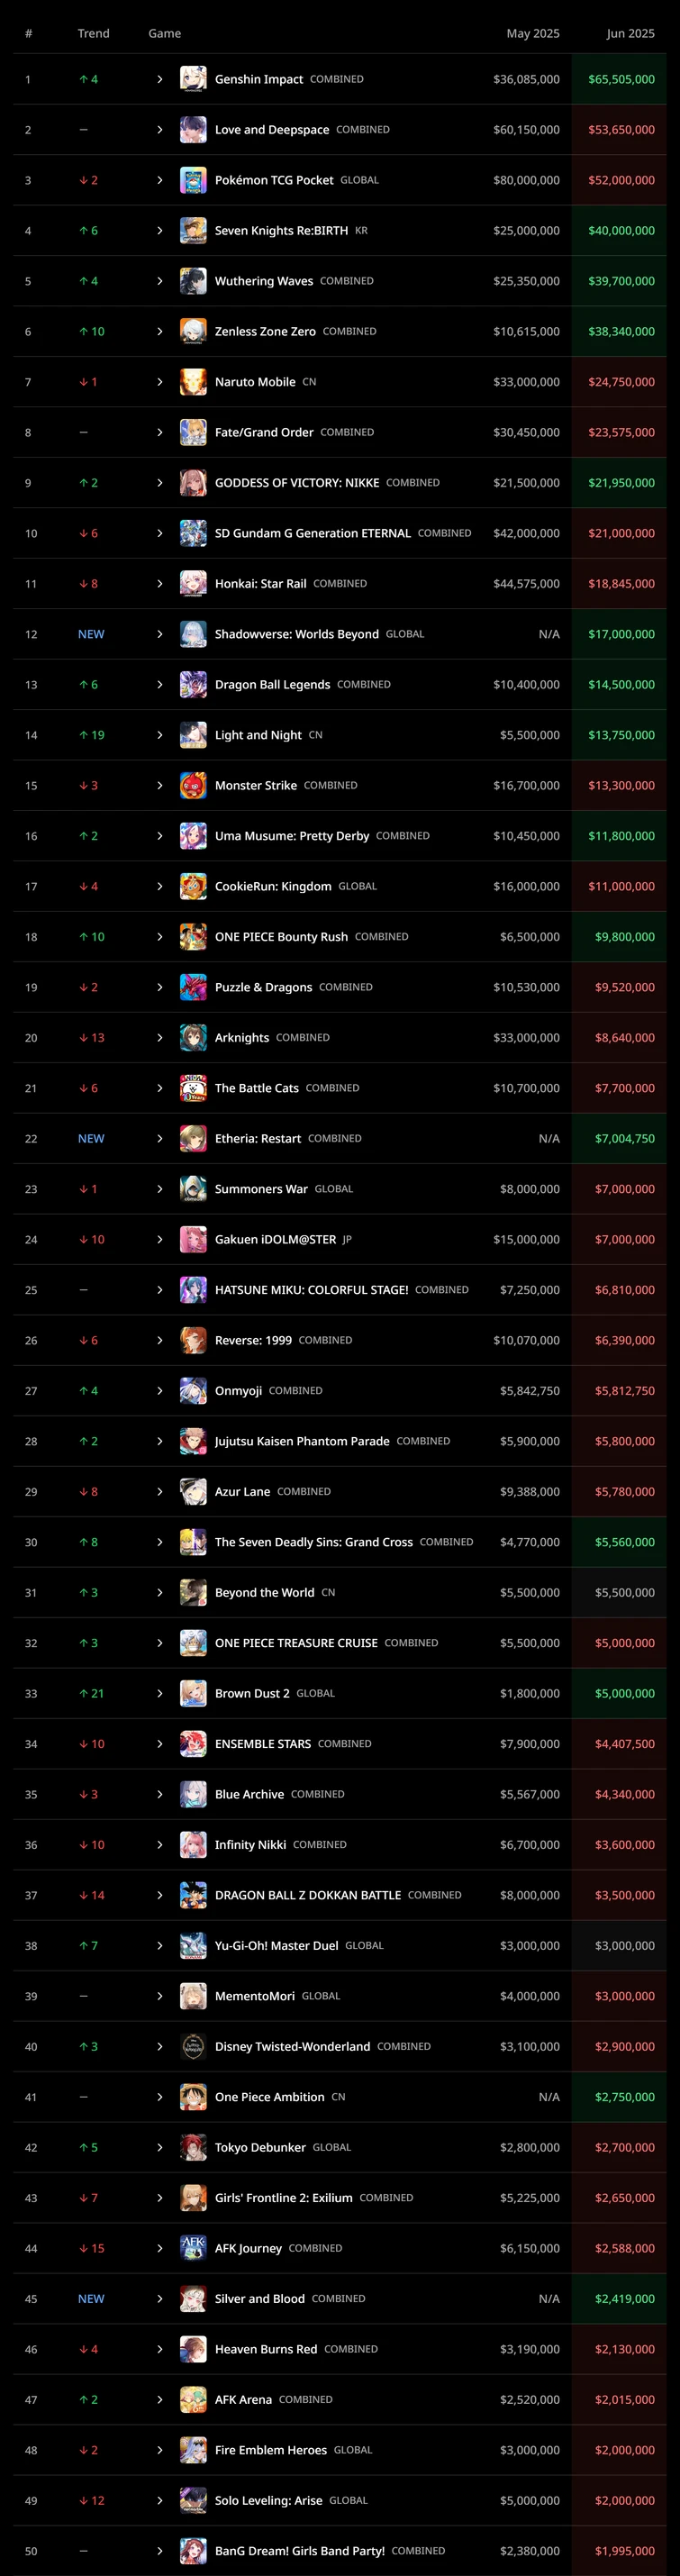Click the AFK Journey app icon
Viewport: 680px width, 2576px height.
tap(193, 2248)
